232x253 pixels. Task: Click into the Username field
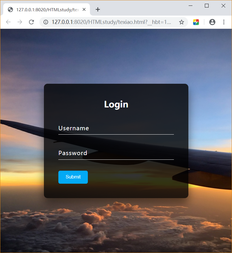point(116,129)
